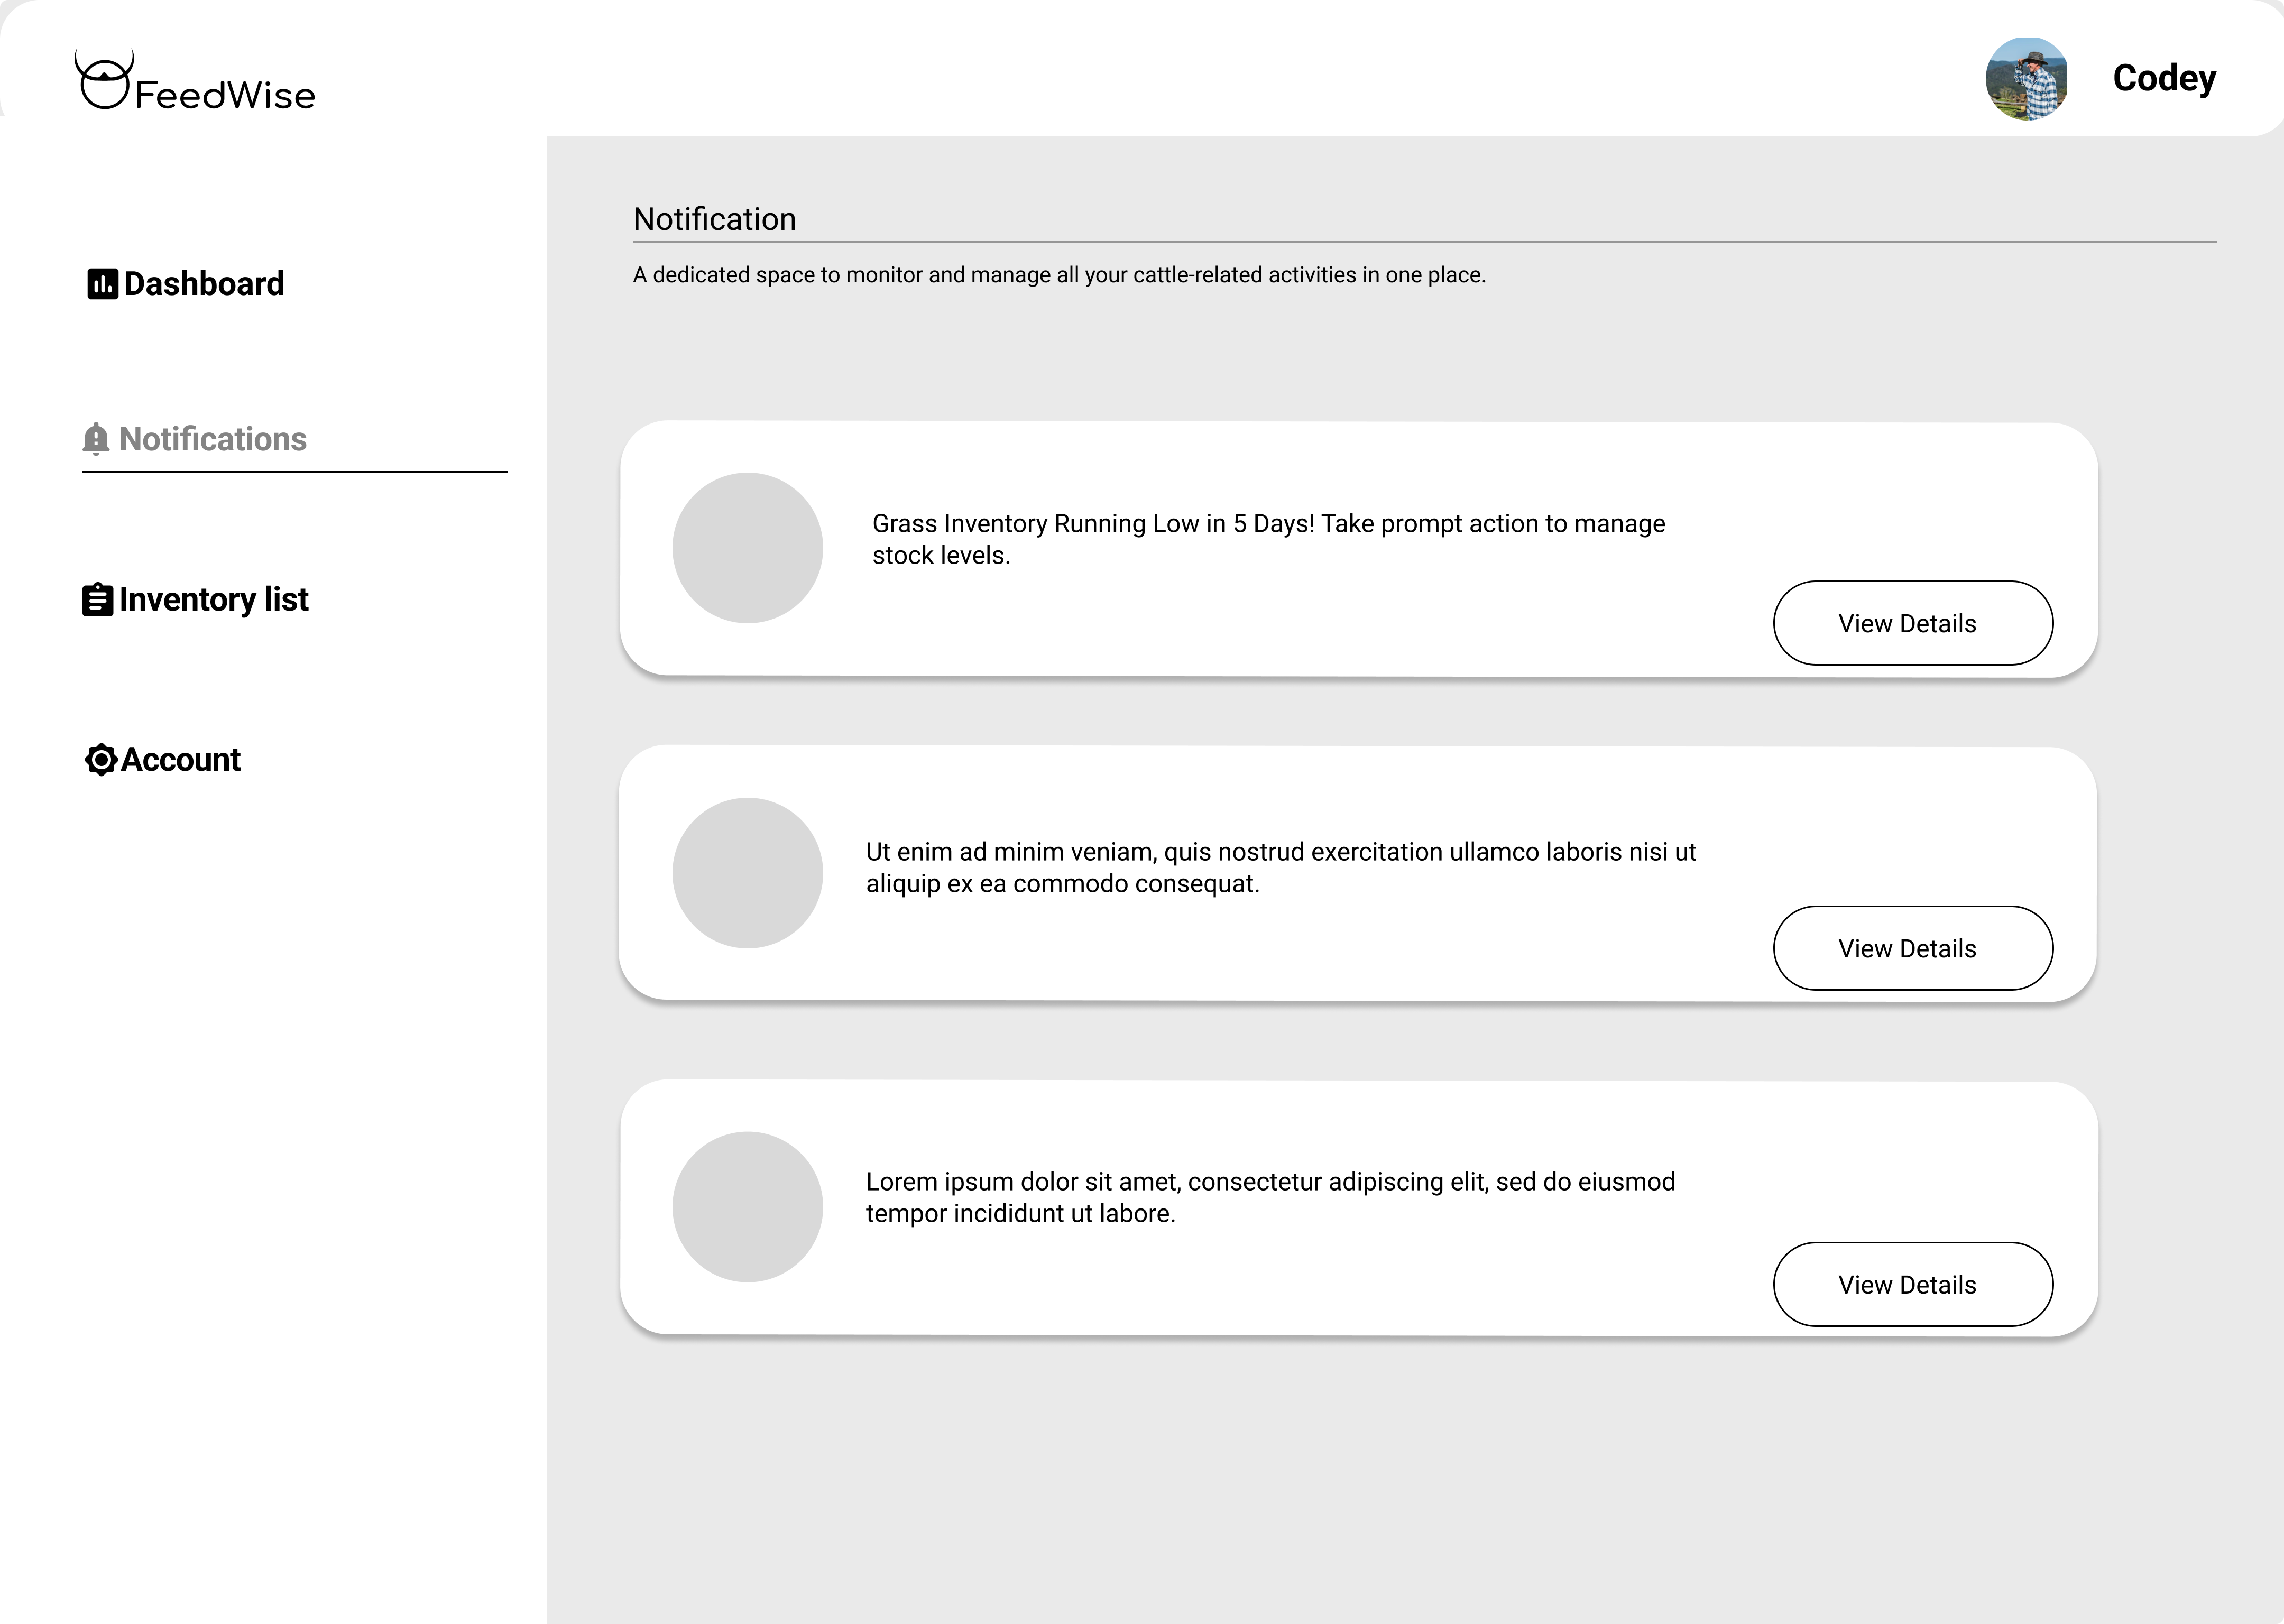Click the Lorem ipsum notification avatar circle

(x=747, y=1207)
